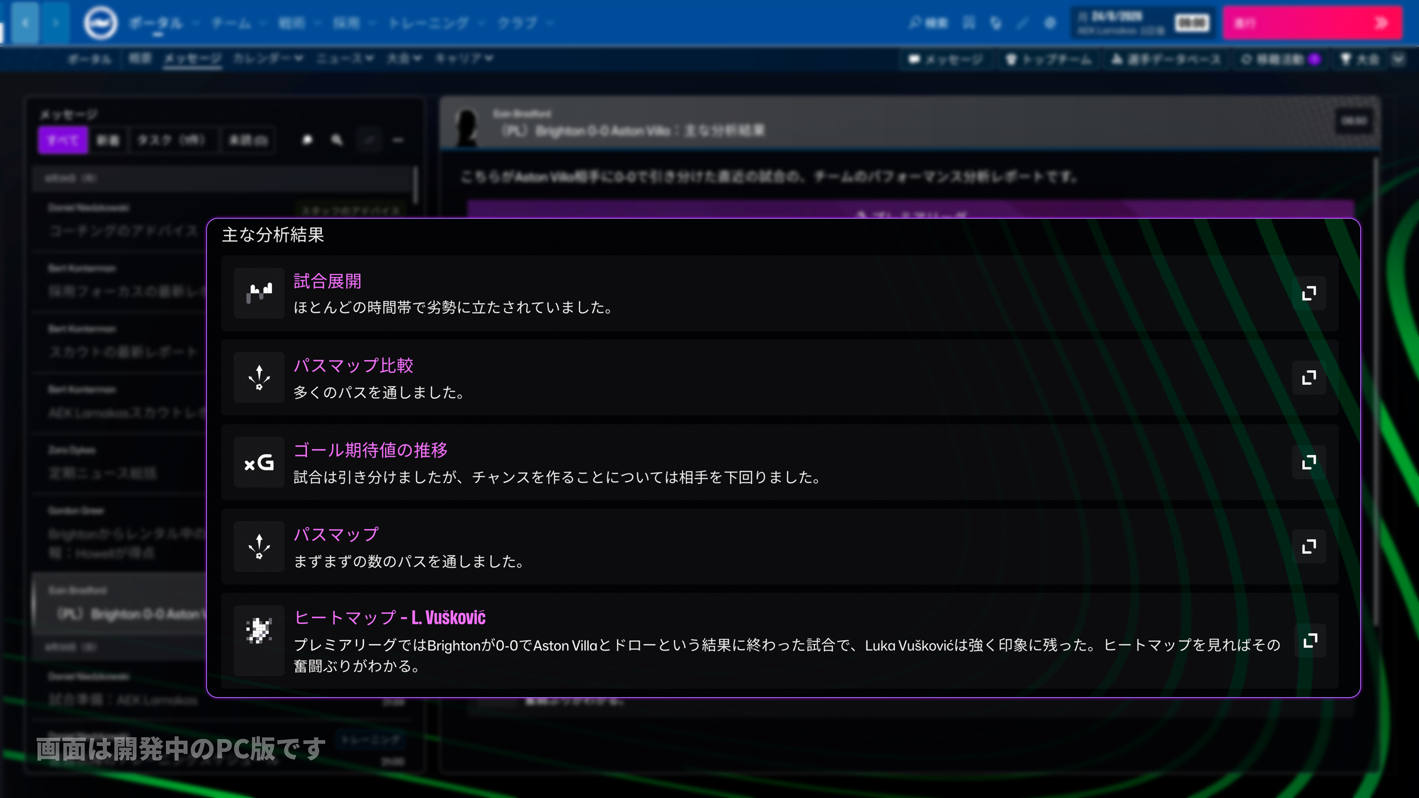Click the xG icon for ゴール期待値の推移

[259, 462]
